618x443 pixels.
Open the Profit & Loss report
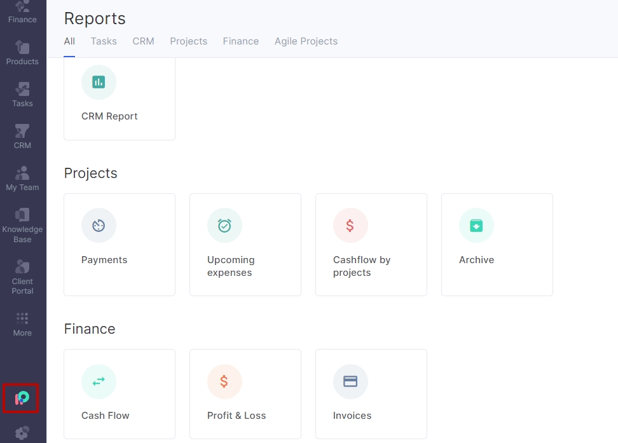pyautogui.click(x=245, y=394)
